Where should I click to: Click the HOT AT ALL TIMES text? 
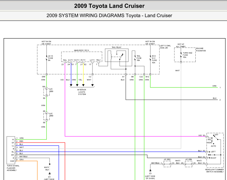tap(181, 45)
